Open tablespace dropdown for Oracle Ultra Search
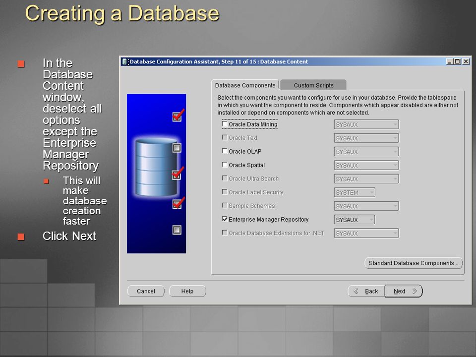This screenshot has height=357, width=476. (366, 179)
